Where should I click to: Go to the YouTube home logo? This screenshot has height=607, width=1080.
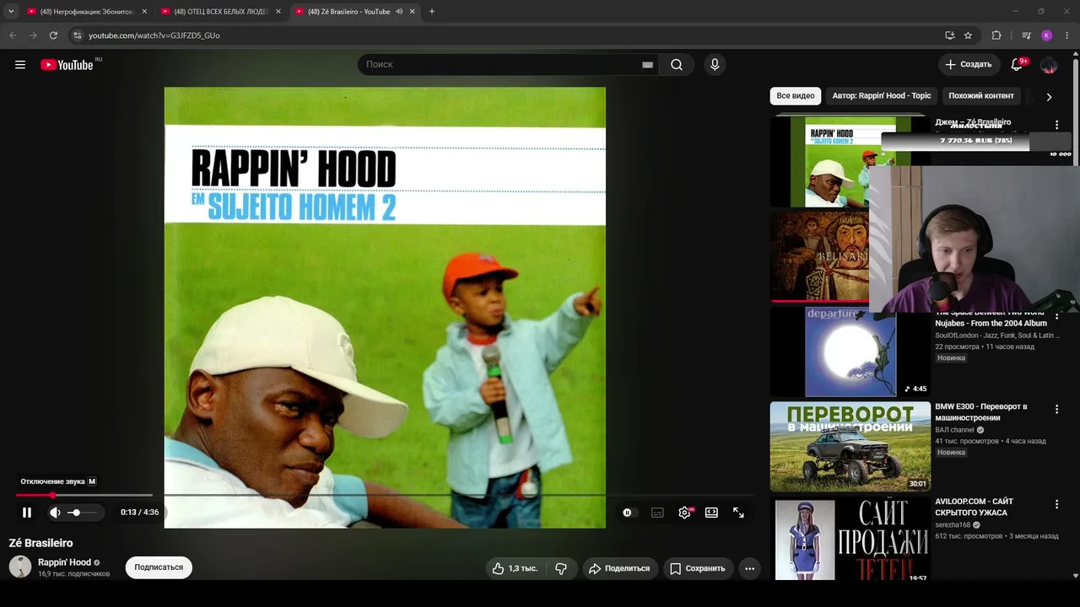(67, 65)
